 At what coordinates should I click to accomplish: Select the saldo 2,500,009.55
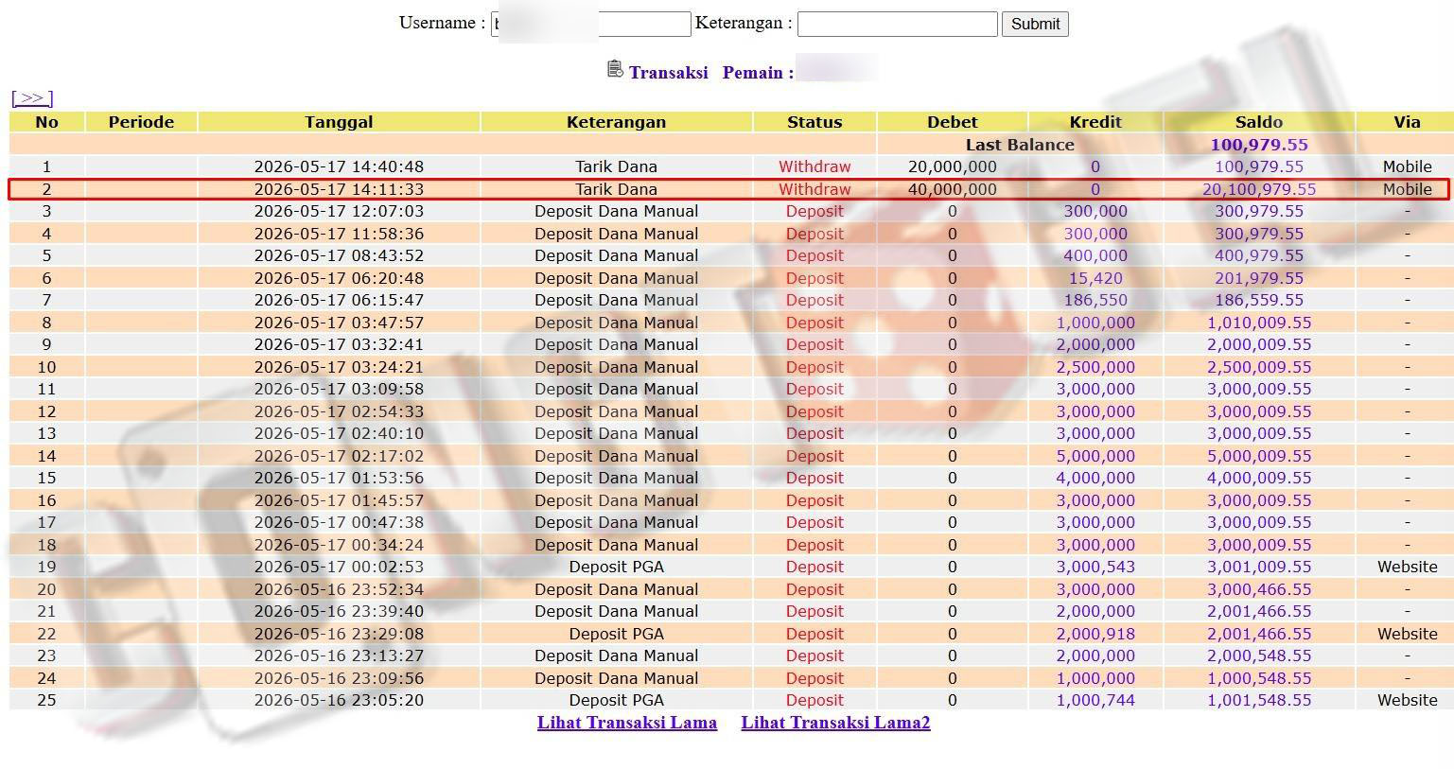tap(1259, 367)
